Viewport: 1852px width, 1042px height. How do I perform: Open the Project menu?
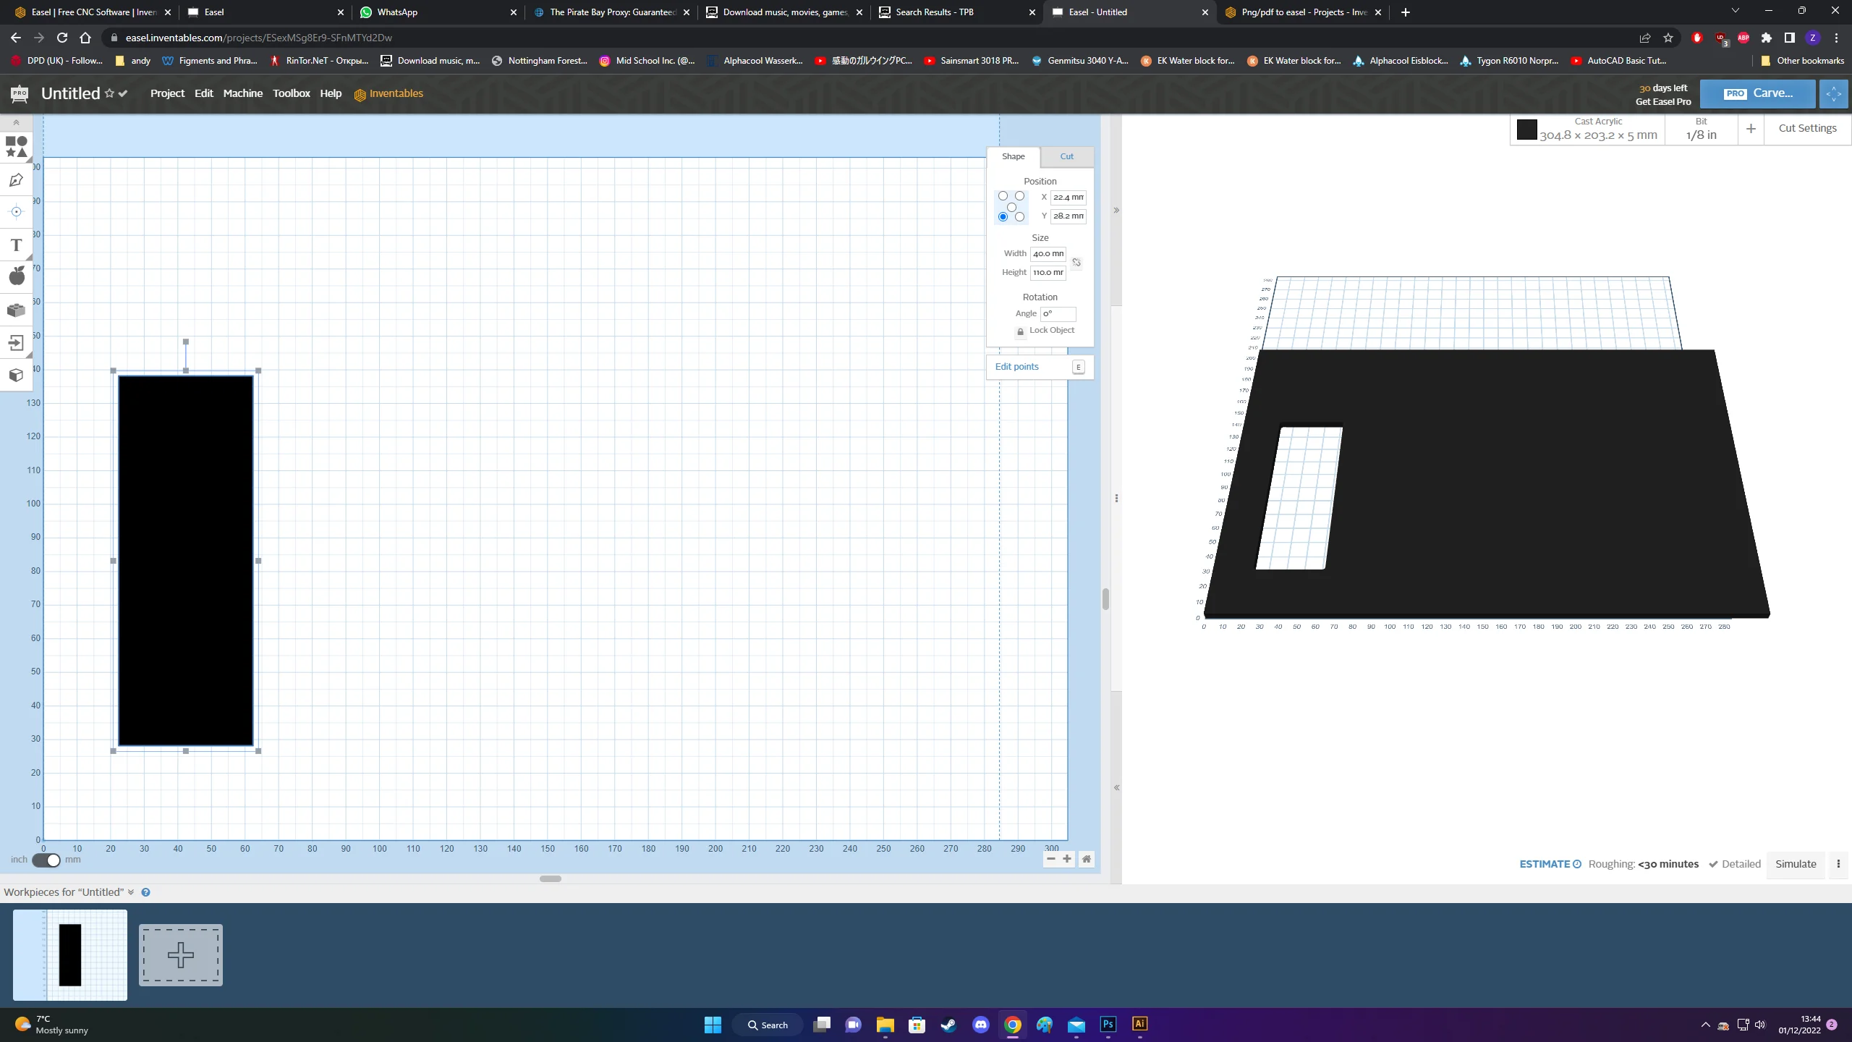[x=167, y=93]
